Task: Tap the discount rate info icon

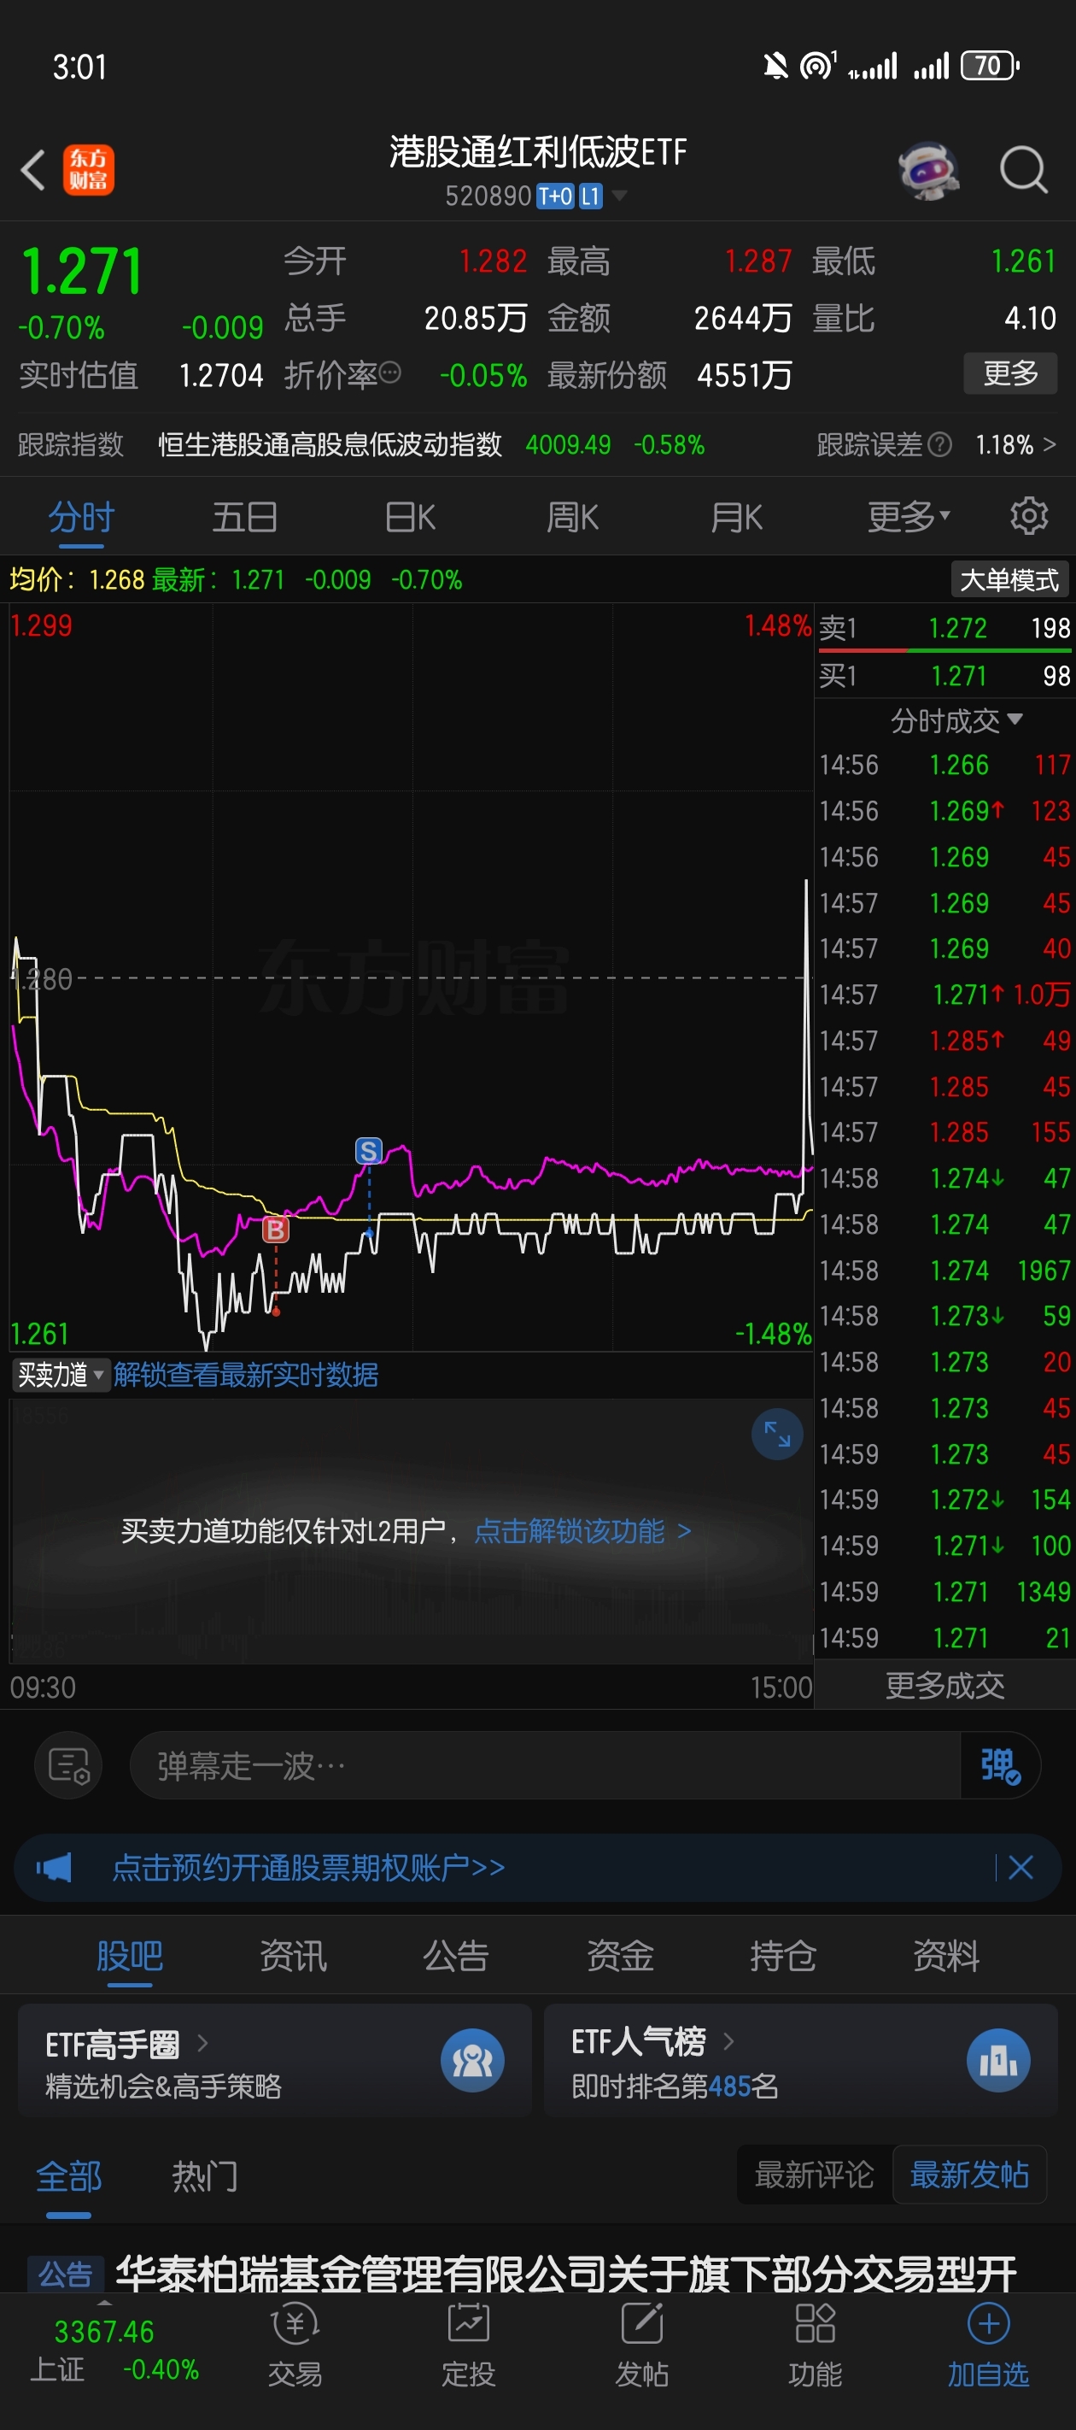Action: (389, 373)
